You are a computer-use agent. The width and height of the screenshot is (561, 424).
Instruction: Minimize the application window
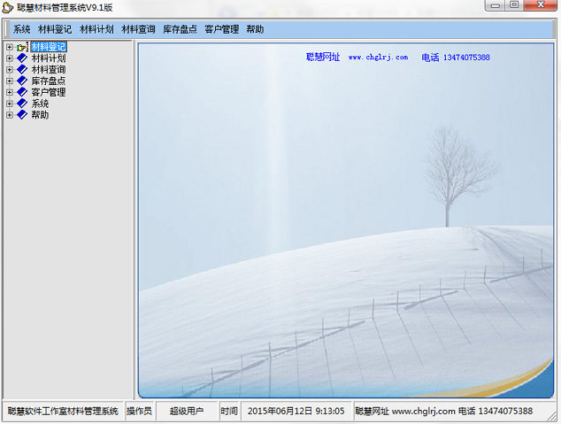tap(495, 5)
